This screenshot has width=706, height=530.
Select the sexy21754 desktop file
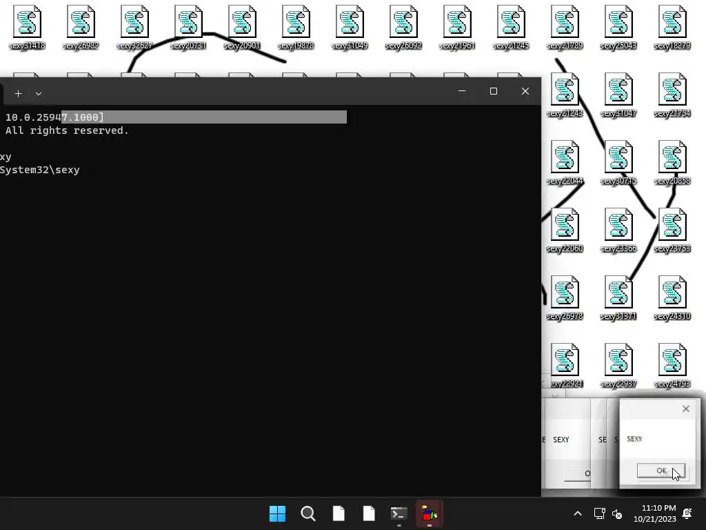pyautogui.click(x=672, y=95)
